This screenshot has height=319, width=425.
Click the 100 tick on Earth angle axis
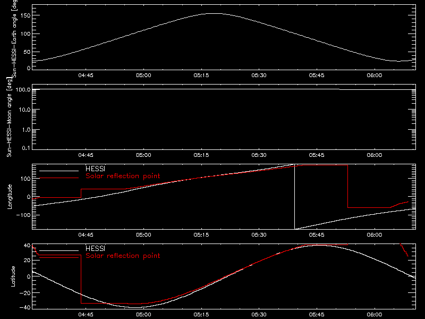pyautogui.click(x=25, y=34)
